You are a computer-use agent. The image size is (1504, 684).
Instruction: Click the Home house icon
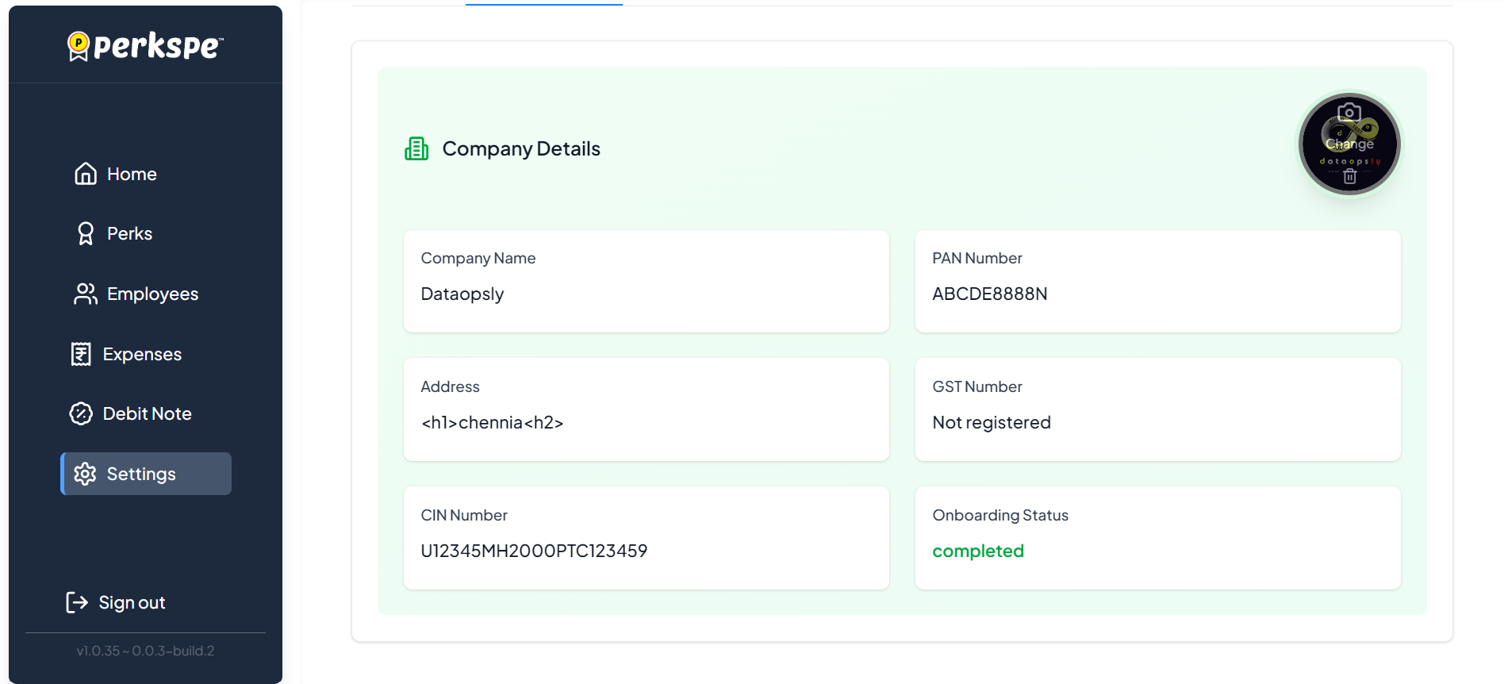coord(86,174)
